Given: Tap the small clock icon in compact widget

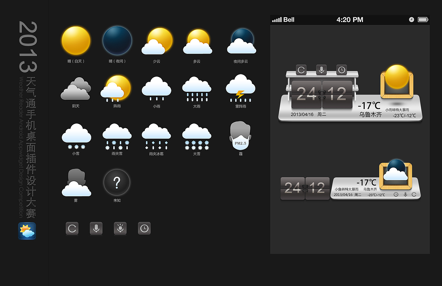Looking at the screenshot, I should pyautogui.click(x=396, y=195).
